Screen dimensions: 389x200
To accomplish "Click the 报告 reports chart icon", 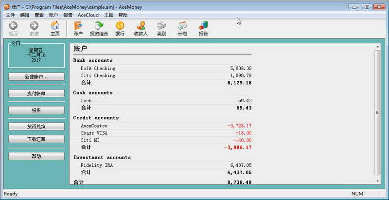I will pos(203,26).
